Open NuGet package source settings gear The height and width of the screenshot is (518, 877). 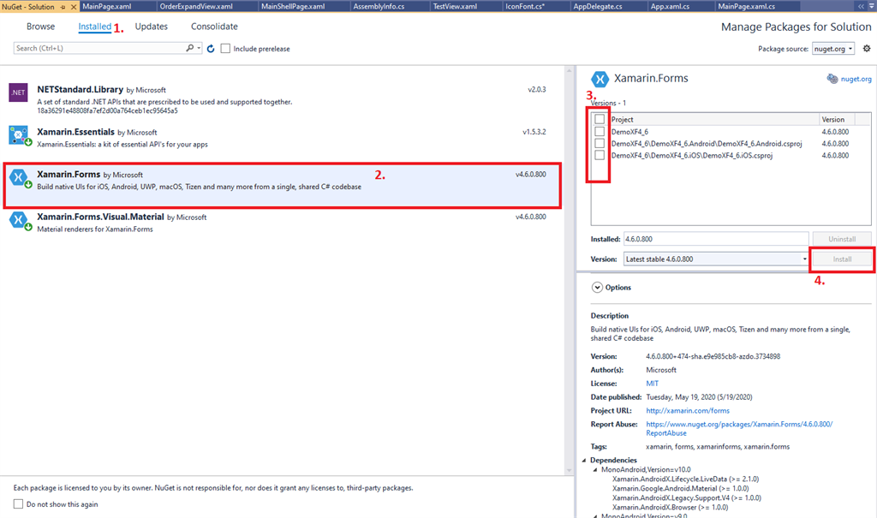pos(867,48)
